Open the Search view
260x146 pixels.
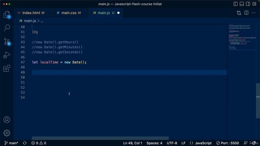point(7,28)
